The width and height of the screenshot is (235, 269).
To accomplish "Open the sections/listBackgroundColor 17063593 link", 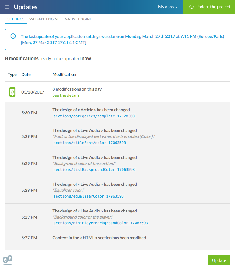I will (x=94, y=170).
